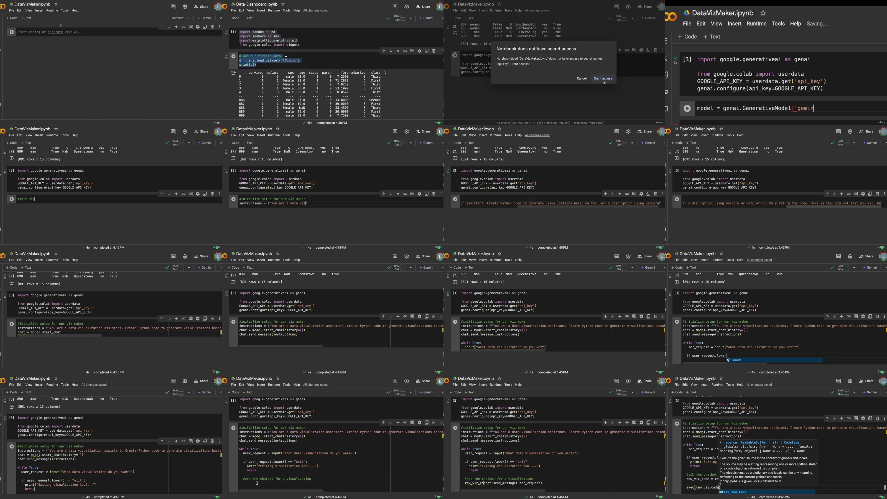The width and height of the screenshot is (887, 499).
Task: Open RAM/Disk dropdown in the secret-dialog panel
Action: [x=632, y=18]
